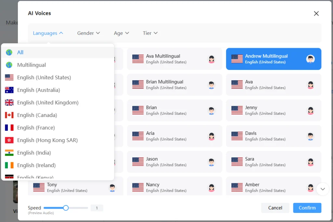This screenshot has height=222, width=333.
Task: Open the Tier filter dropdown
Action: (x=150, y=33)
